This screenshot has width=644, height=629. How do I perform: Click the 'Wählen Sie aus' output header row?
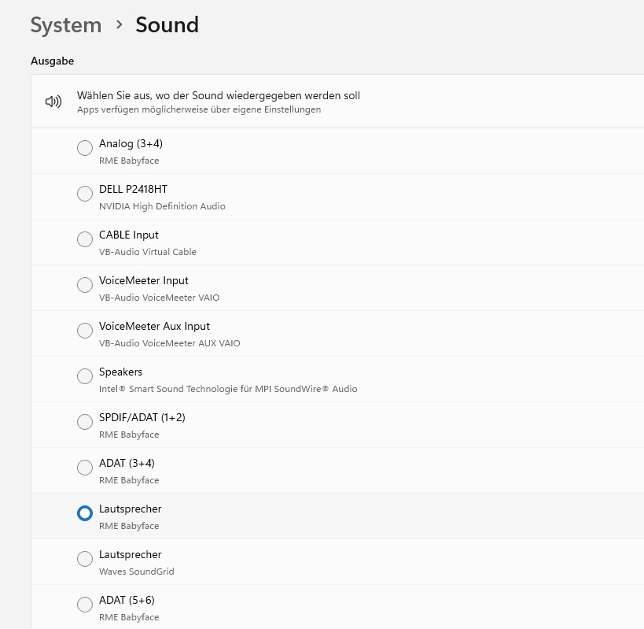click(x=219, y=102)
